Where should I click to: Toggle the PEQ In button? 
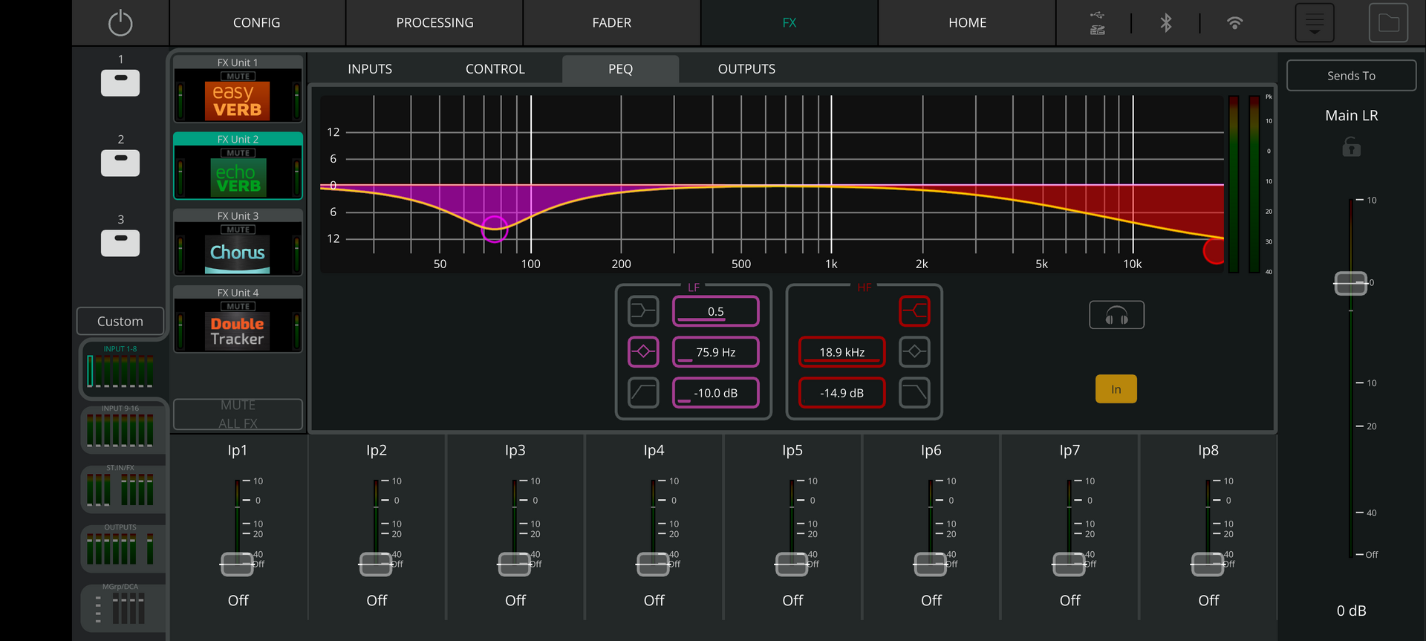point(1116,389)
